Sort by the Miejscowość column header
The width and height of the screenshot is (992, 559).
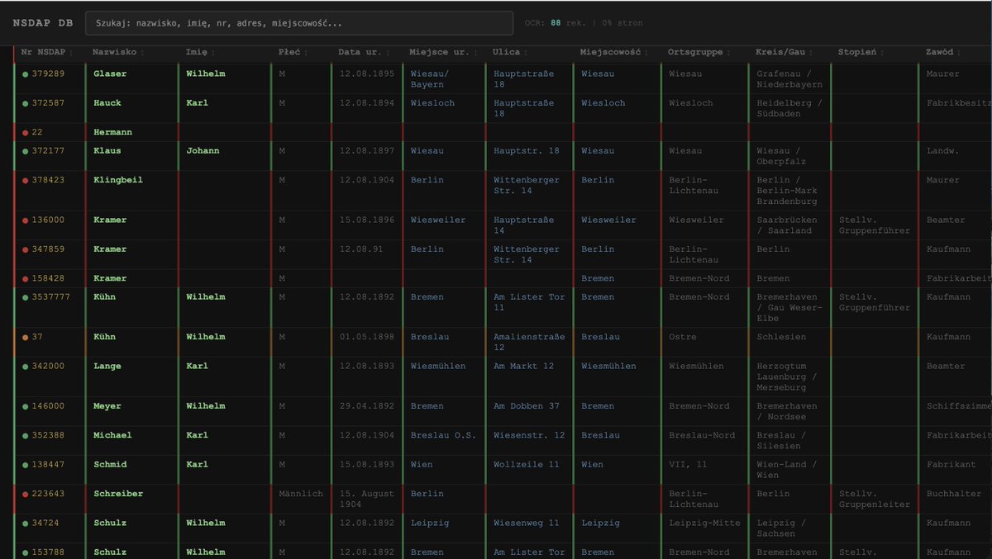613,52
